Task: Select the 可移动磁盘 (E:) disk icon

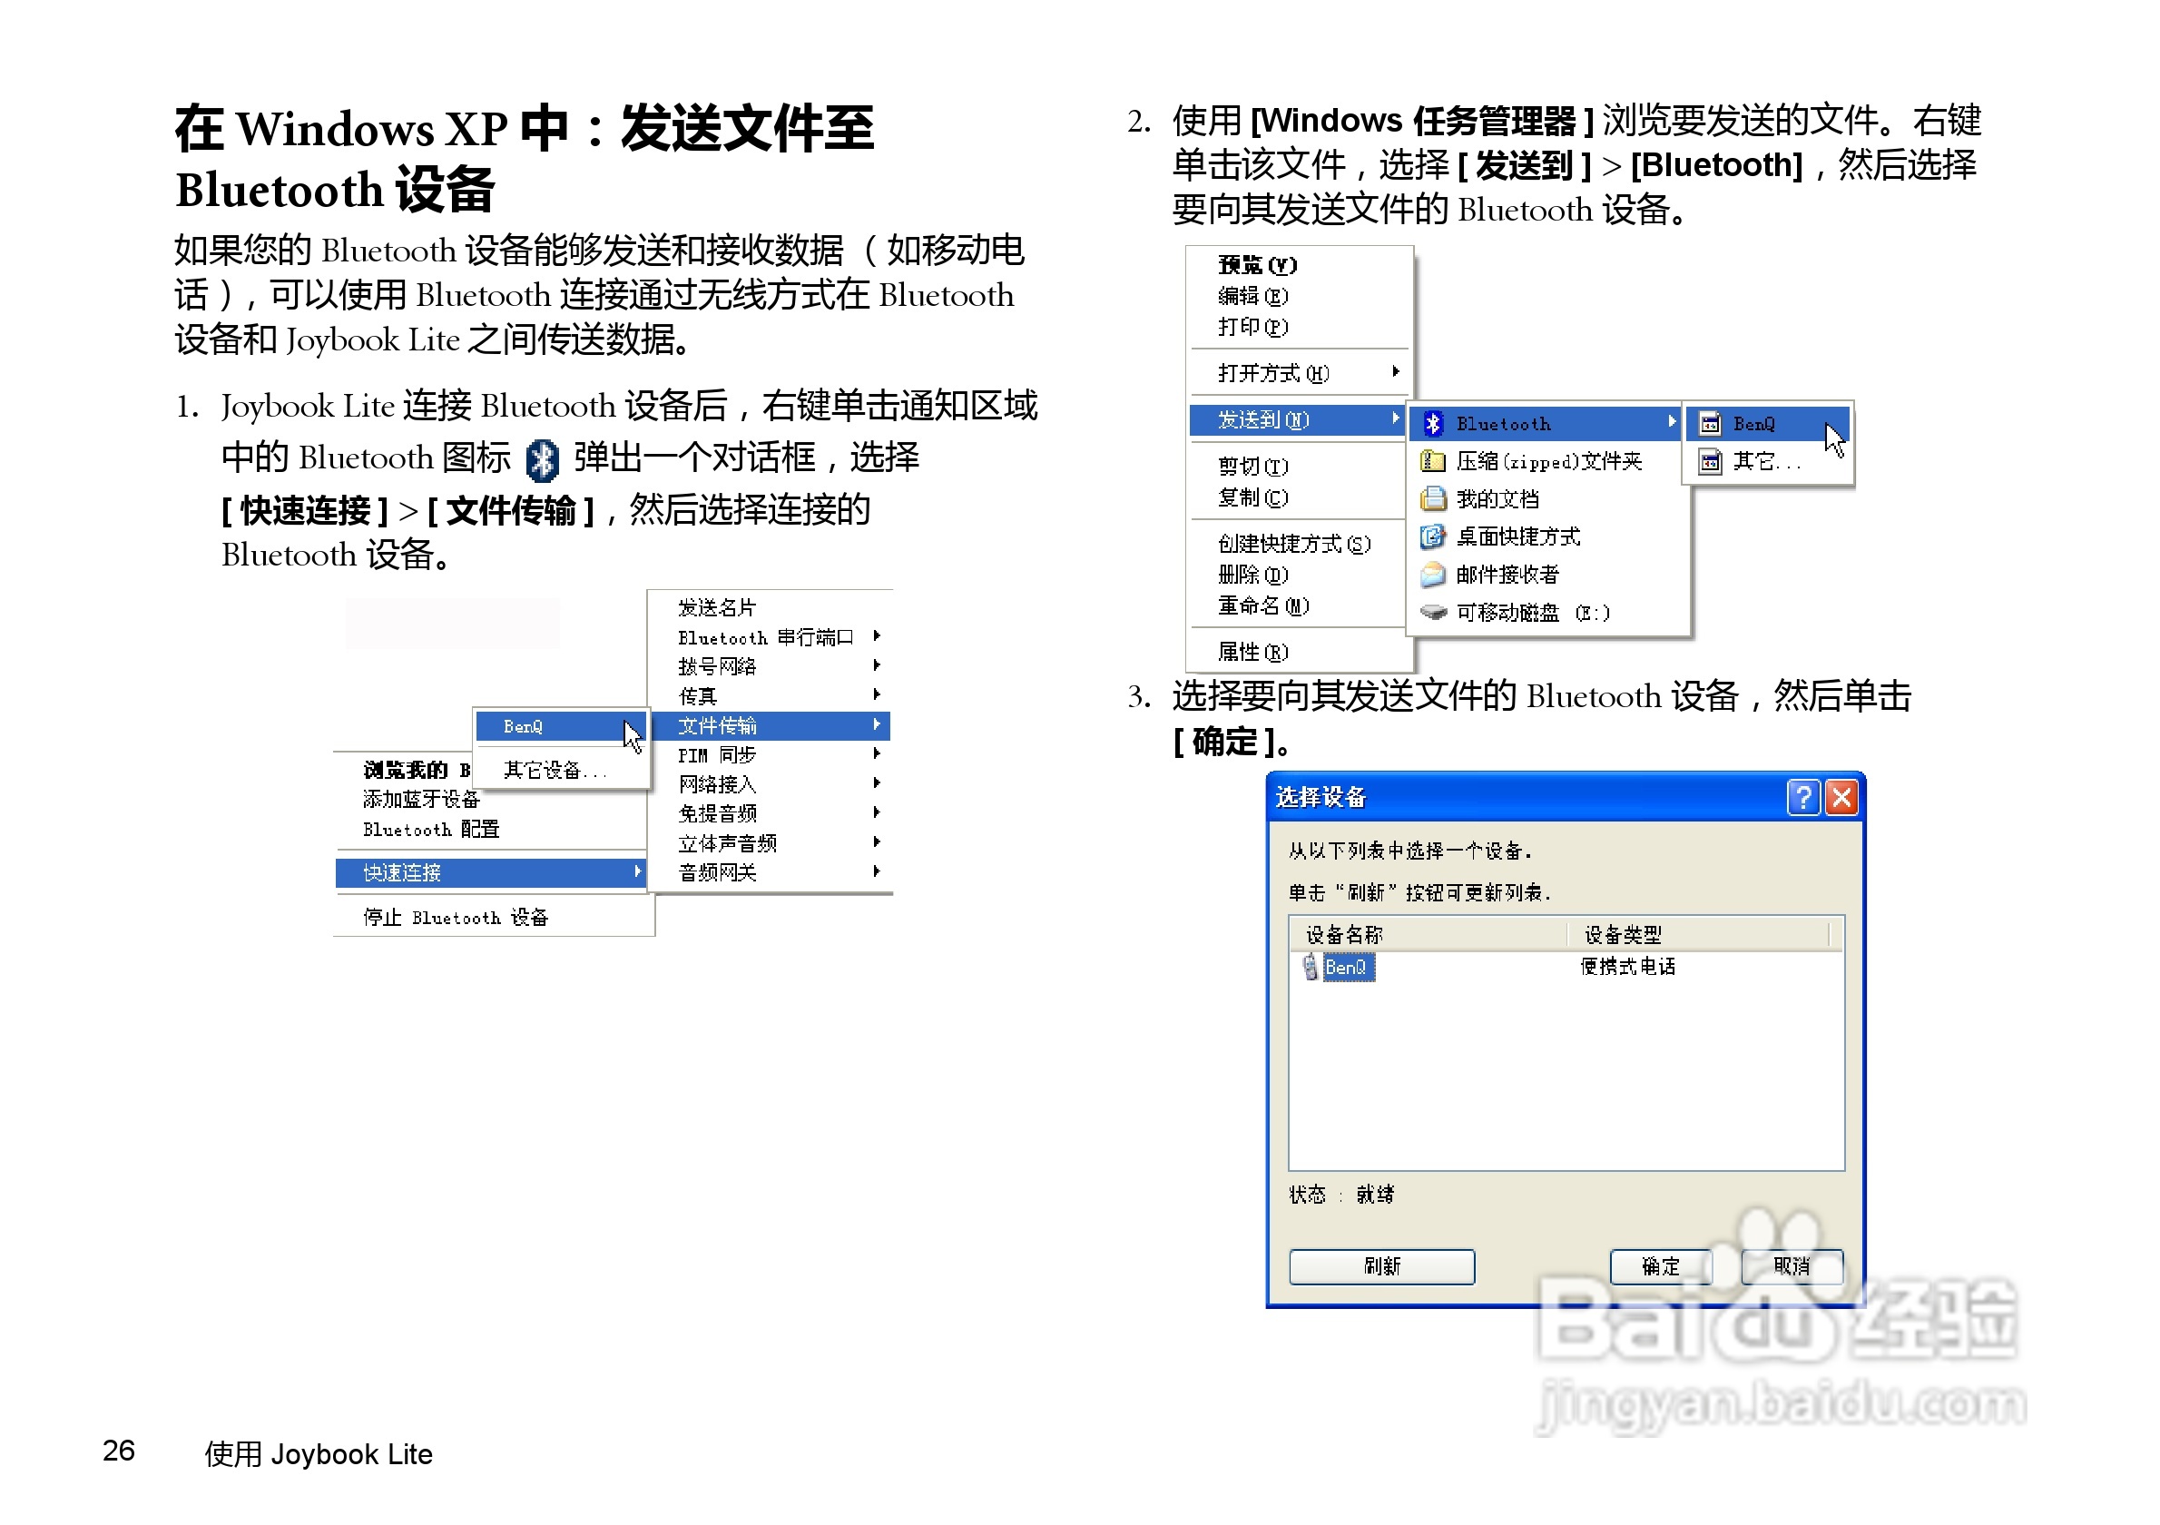Action: pyautogui.click(x=1434, y=613)
